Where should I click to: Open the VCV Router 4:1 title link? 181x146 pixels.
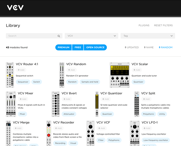click(27, 64)
